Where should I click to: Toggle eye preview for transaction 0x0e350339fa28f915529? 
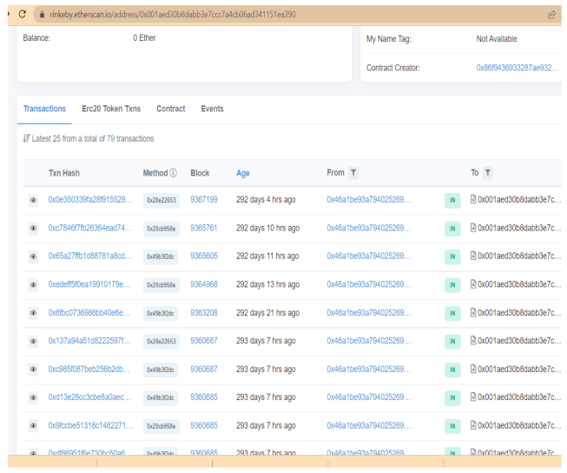pos(33,200)
